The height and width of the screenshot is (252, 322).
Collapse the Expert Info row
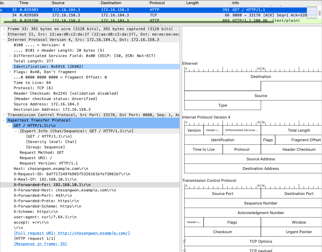point(16,131)
